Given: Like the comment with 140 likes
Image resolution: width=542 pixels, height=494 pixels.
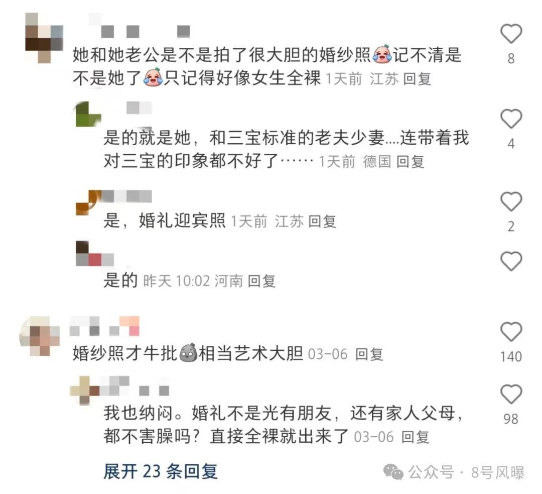Looking at the screenshot, I should [511, 332].
